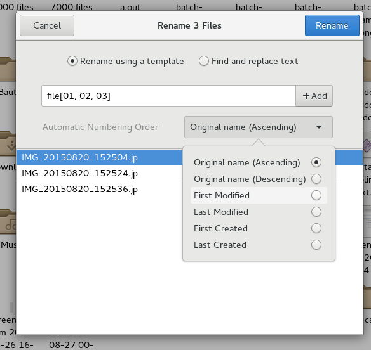Click the Rename 3 Files title

click(189, 25)
